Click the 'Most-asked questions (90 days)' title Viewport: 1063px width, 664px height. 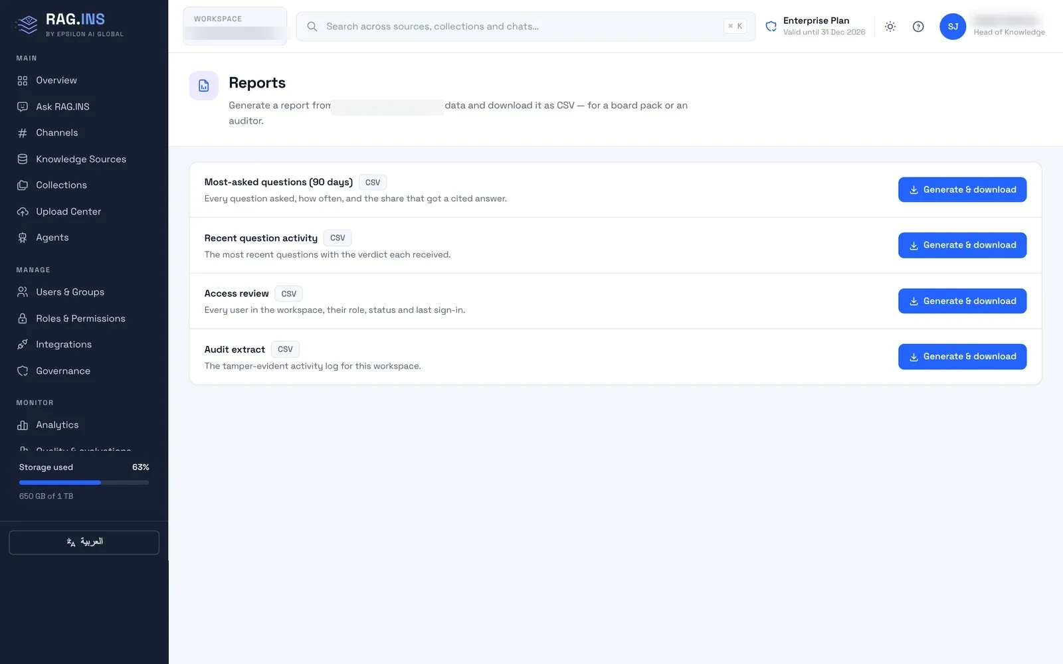coord(278,182)
